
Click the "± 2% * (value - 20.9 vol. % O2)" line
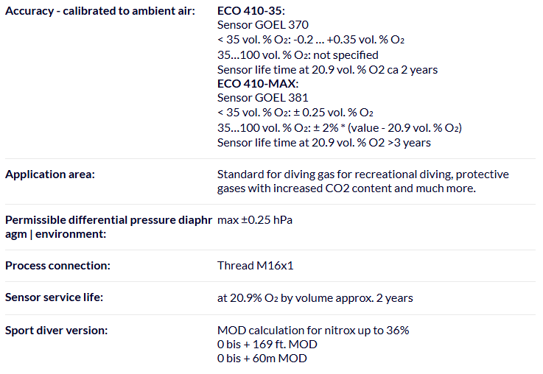(339, 128)
